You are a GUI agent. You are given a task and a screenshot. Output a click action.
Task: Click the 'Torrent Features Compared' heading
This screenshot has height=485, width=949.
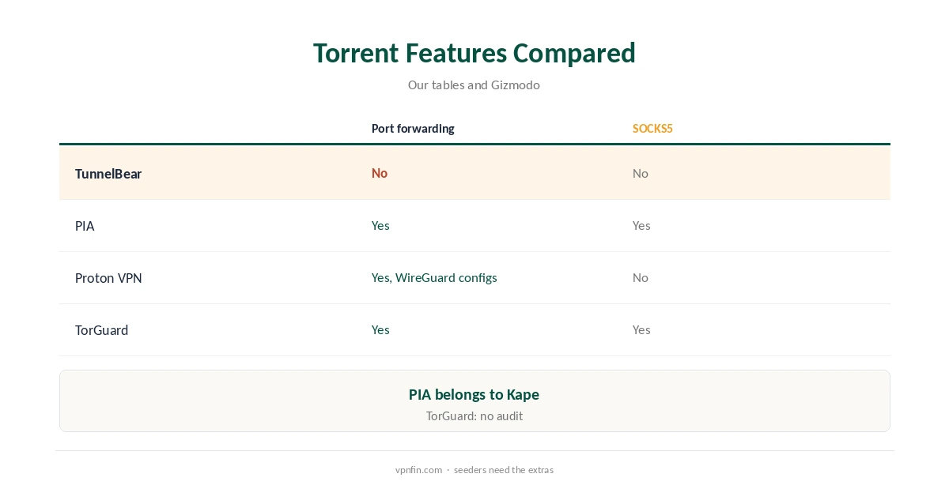pos(475,53)
